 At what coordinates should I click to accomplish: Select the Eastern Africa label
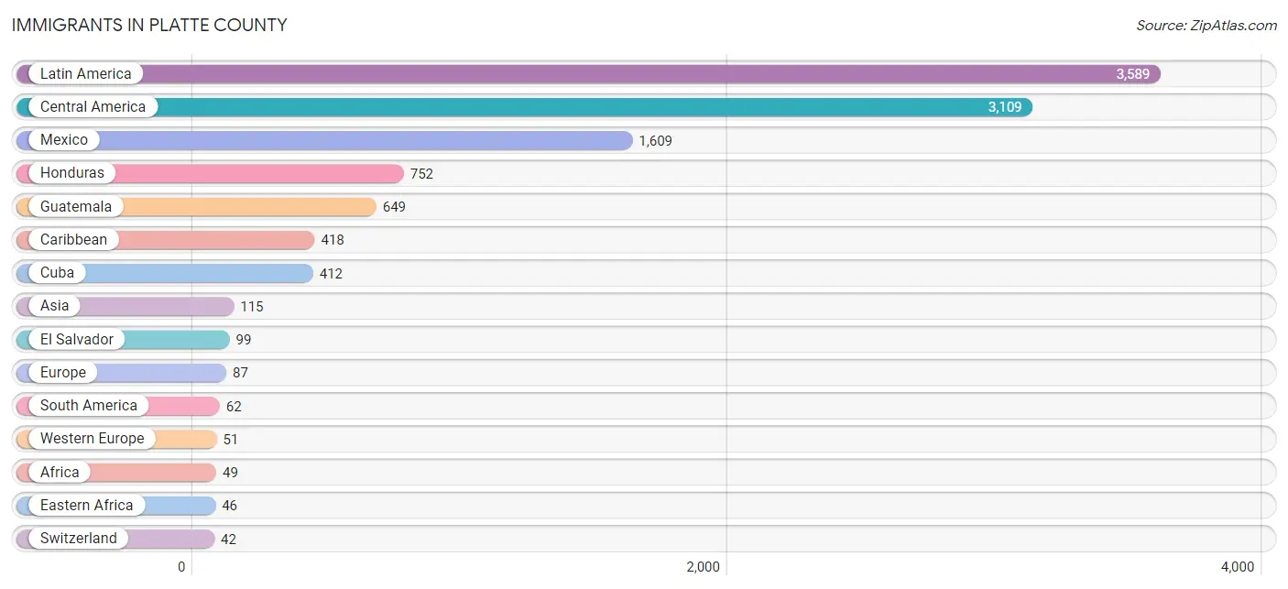point(86,506)
